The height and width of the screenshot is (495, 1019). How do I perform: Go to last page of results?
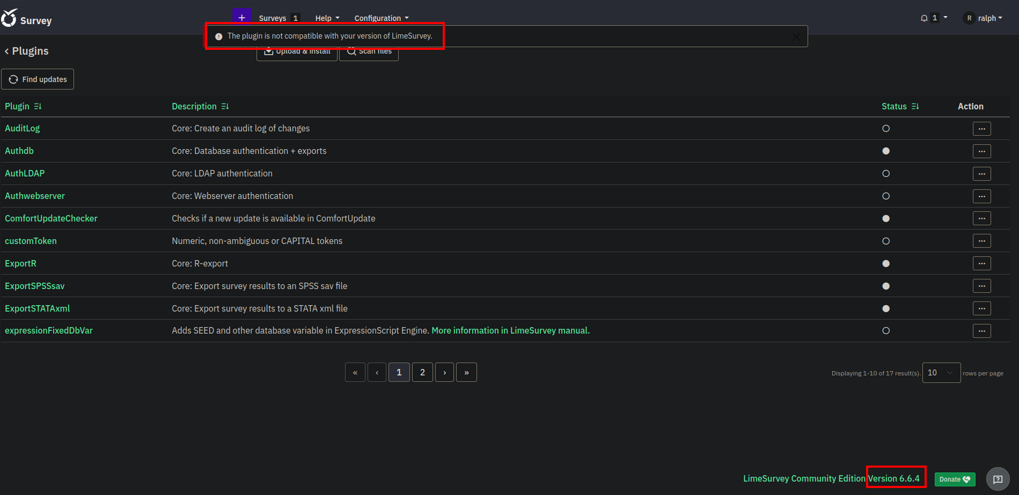pyautogui.click(x=467, y=372)
